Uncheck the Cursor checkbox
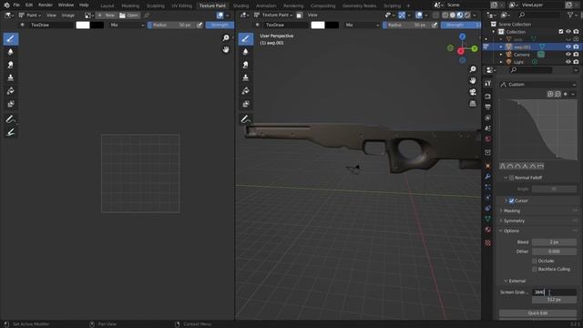This screenshot has height=328, width=583. [x=512, y=200]
